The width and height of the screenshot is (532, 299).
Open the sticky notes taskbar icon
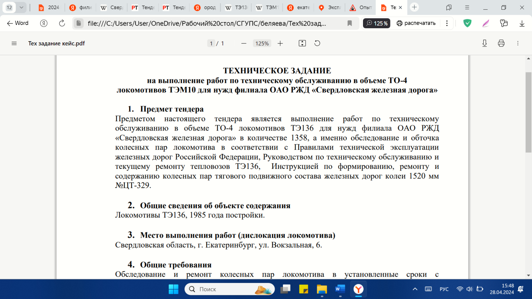click(x=304, y=289)
